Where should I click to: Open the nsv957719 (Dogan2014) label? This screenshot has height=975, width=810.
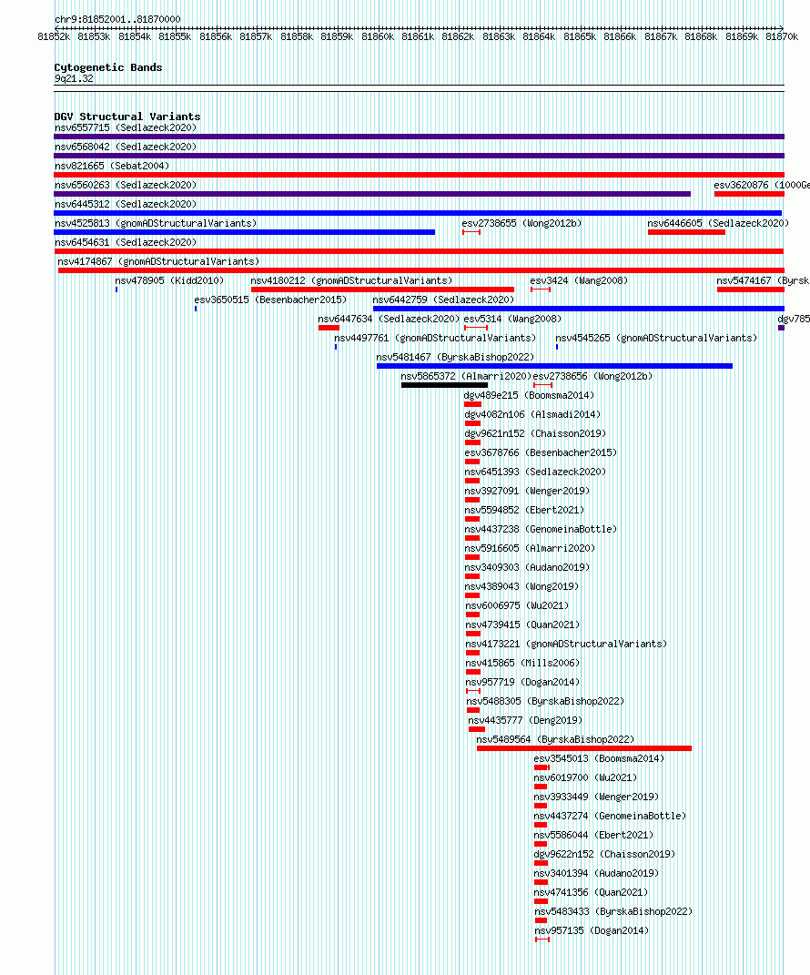coord(522,682)
